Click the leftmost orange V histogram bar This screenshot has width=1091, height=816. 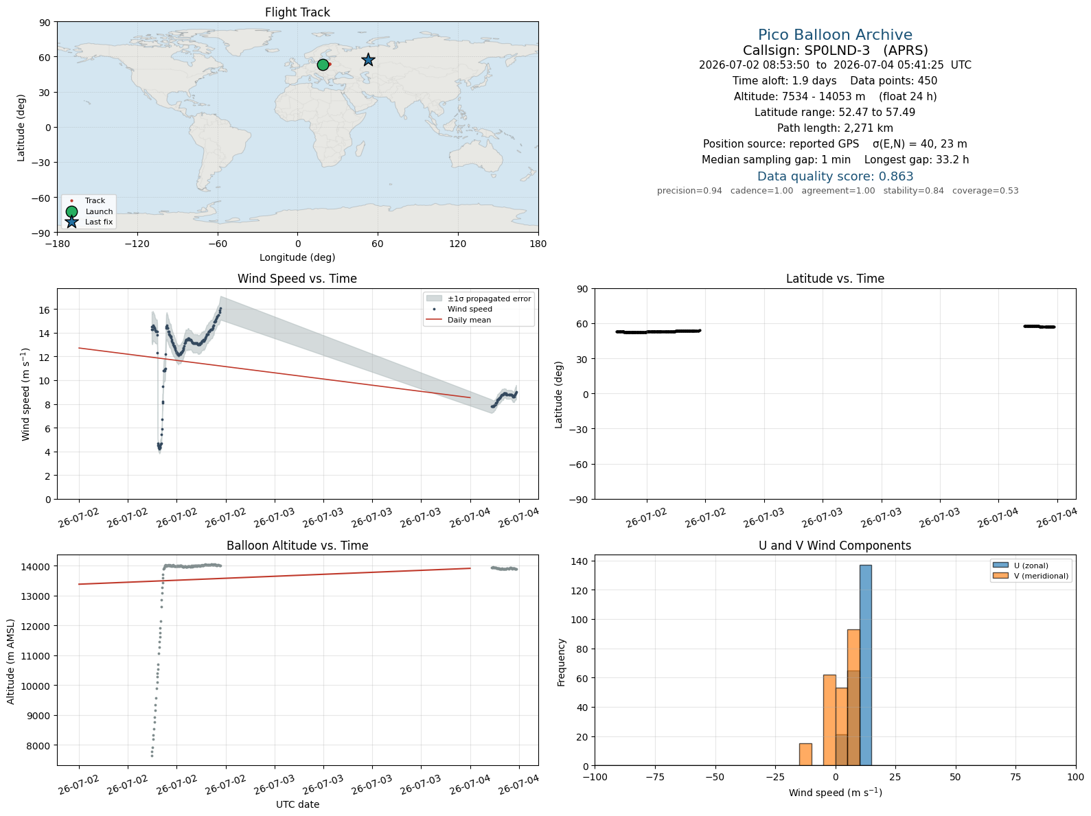pos(805,755)
